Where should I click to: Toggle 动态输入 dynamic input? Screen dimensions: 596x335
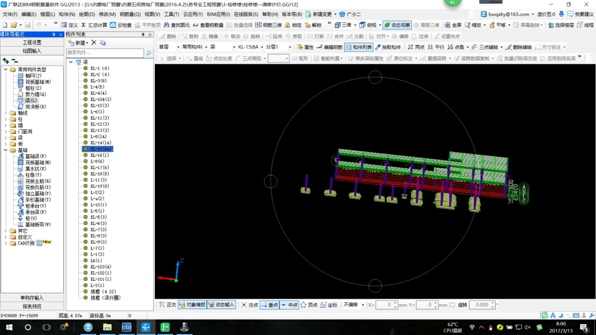221,304
